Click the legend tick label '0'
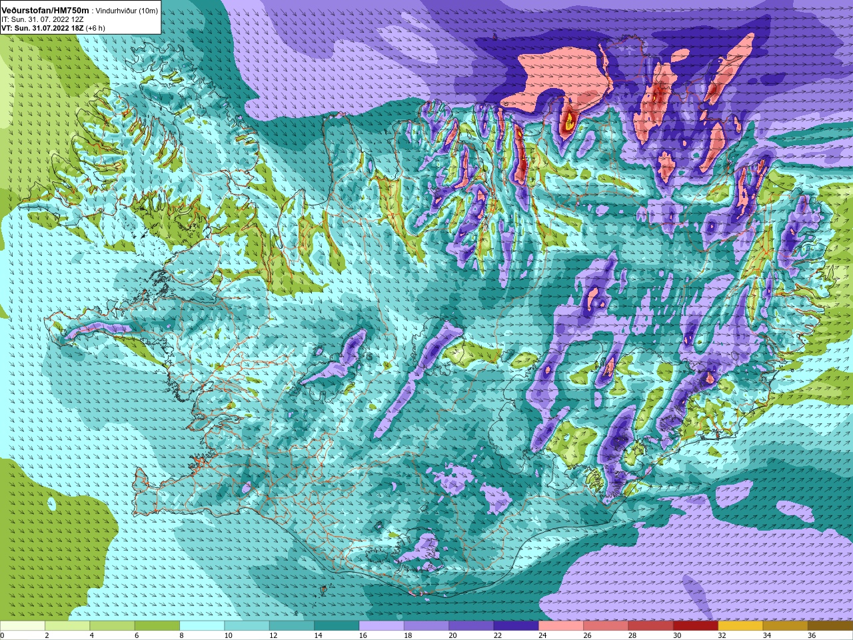Viewport: 853px width, 640px height. pos(2,635)
